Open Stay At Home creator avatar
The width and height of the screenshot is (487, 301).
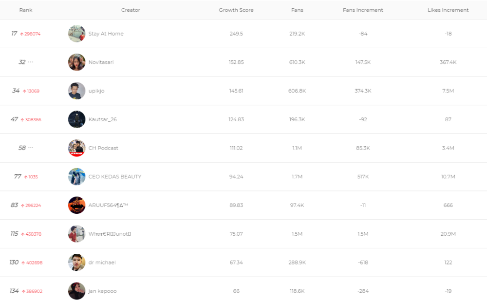tap(77, 34)
